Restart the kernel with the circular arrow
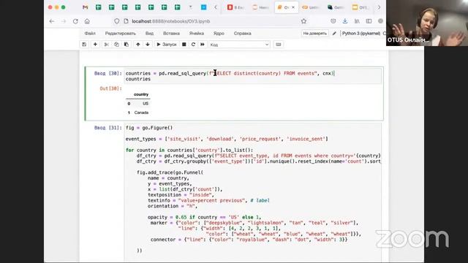This screenshot has height=263, width=468. click(193, 45)
